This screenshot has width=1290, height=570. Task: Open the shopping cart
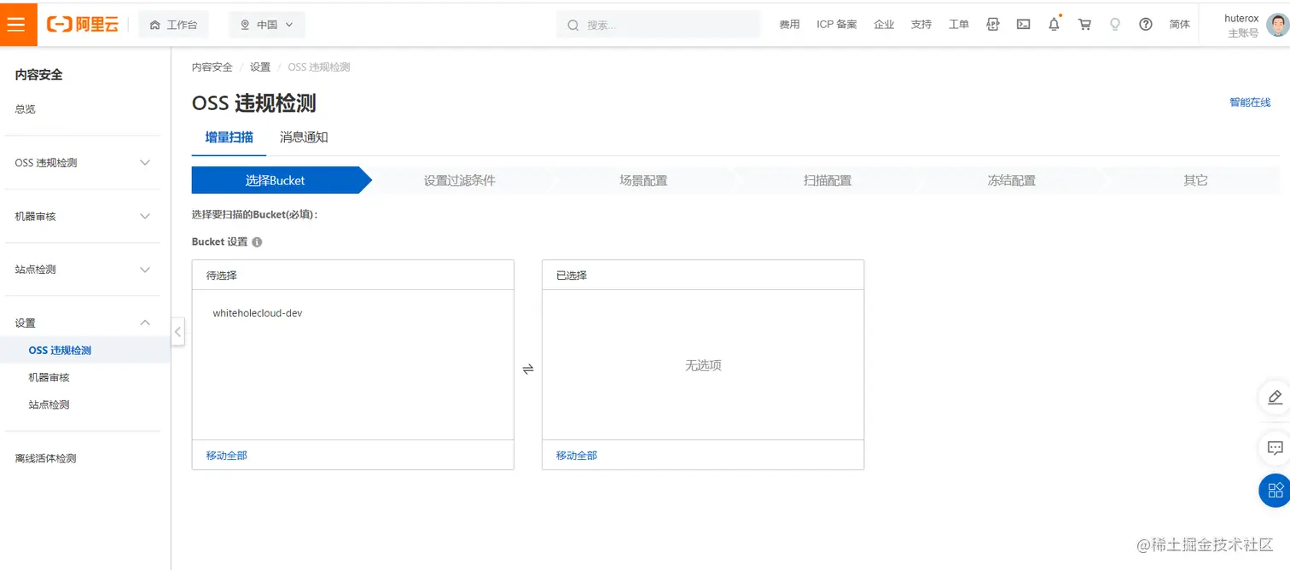pyautogui.click(x=1084, y=24)
